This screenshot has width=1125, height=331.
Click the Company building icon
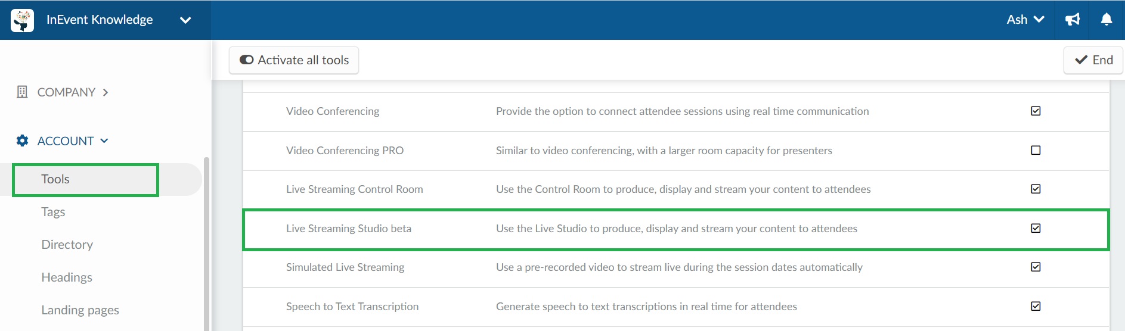coord(22,92)
